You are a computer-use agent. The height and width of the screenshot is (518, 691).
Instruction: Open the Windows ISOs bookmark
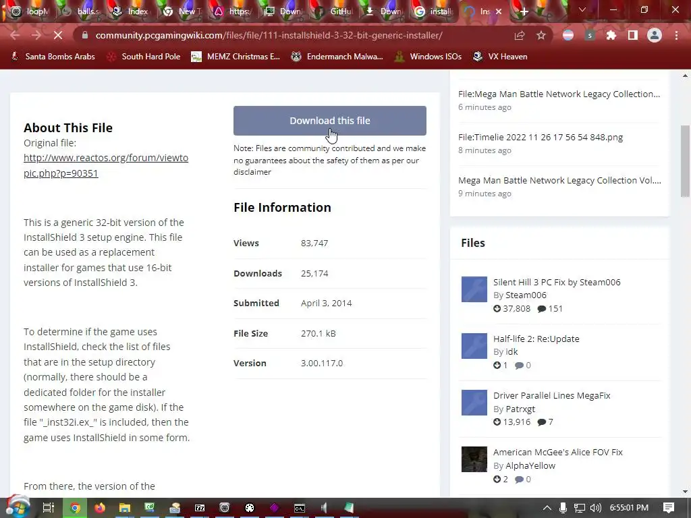429,57
